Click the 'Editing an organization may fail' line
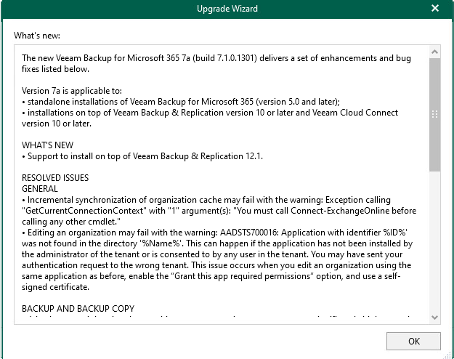Screen dimensions: 454x359 215,233
